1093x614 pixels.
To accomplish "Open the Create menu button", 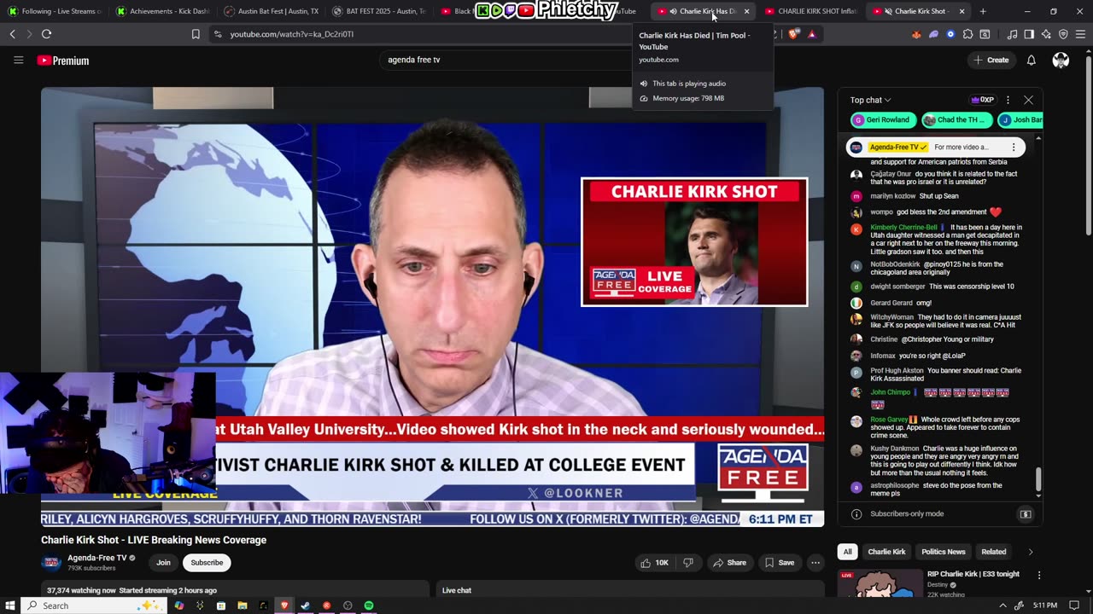I will click(x=991, y=60).
